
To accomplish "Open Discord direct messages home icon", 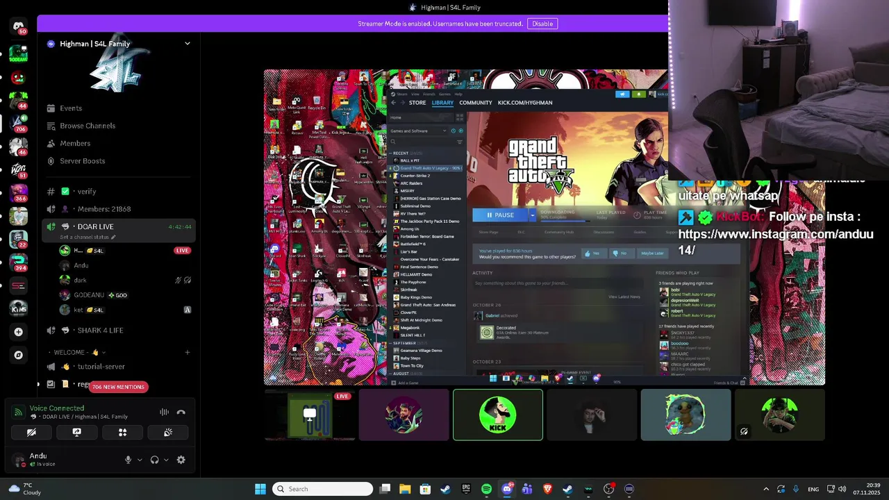I will 19,27.
